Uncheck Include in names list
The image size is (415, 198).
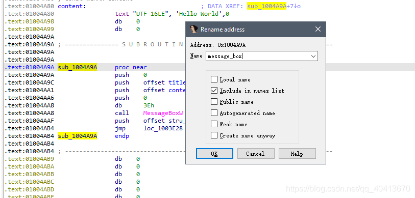point(214,91)
